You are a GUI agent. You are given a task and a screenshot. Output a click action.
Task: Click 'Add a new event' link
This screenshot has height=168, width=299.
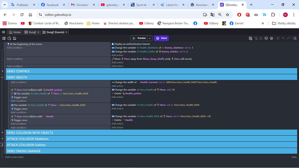(x=14, y=157)
